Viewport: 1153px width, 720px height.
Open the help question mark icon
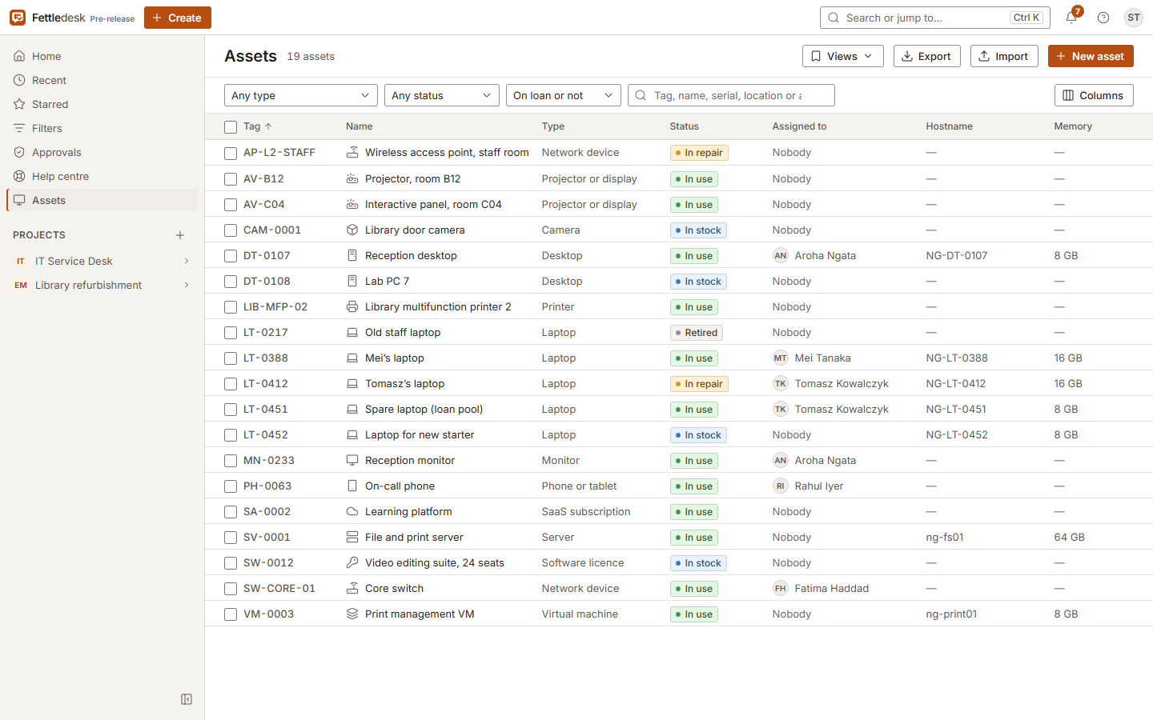coord(1103,18)
